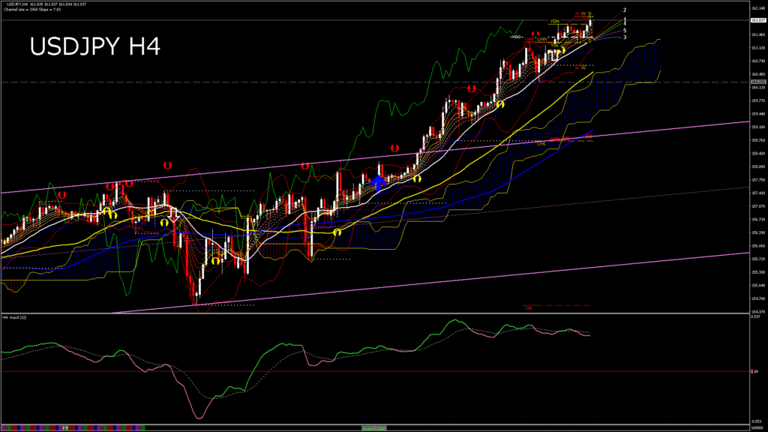Click the 7/1 date marker on the timeline
This screenshot has height=432, width=768.
tap(64, 428)
